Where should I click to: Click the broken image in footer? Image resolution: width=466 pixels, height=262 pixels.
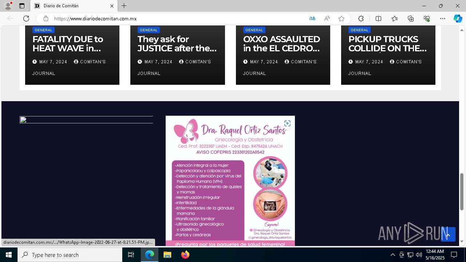coord(86,120)
